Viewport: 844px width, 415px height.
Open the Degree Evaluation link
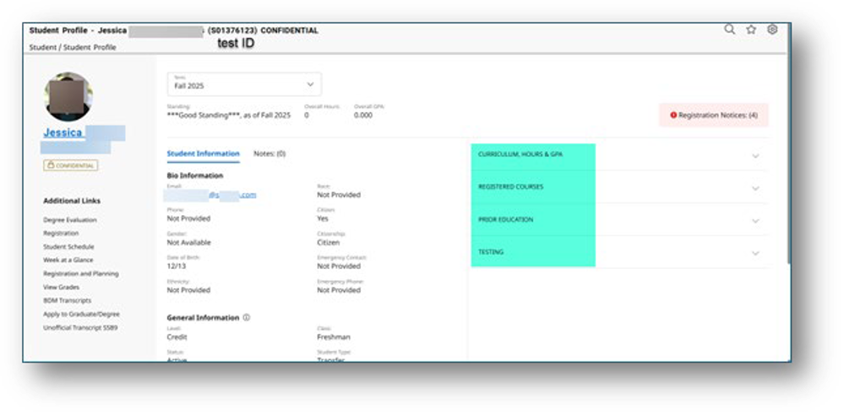(x=70, y=220)
